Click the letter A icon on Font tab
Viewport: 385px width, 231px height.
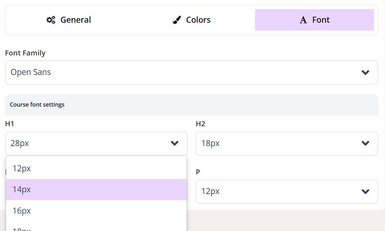[x=303, y=20]
